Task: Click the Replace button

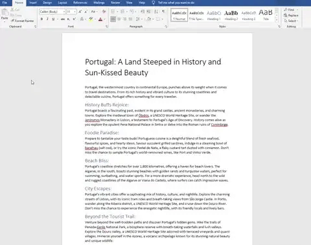Action: (x=291, y=16)
